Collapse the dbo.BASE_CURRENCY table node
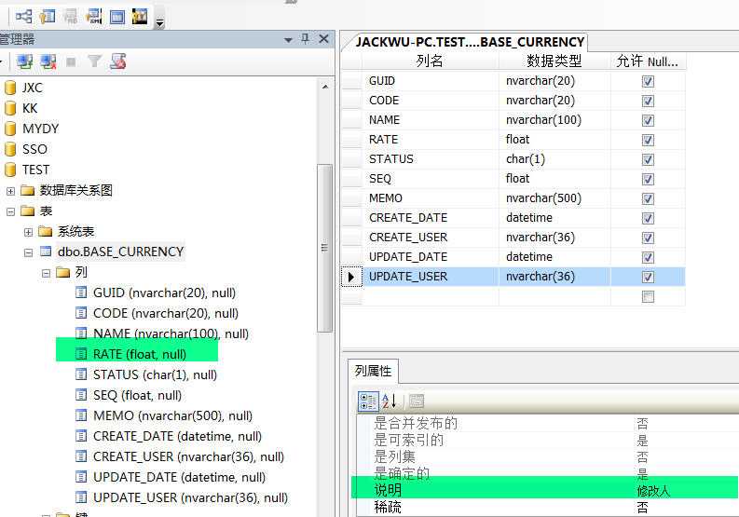The width and height of the screenshot is (739, 517). coord(28,252)
